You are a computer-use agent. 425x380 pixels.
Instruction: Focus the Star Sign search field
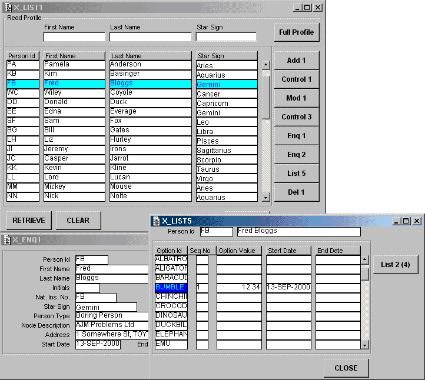[226, 37]
